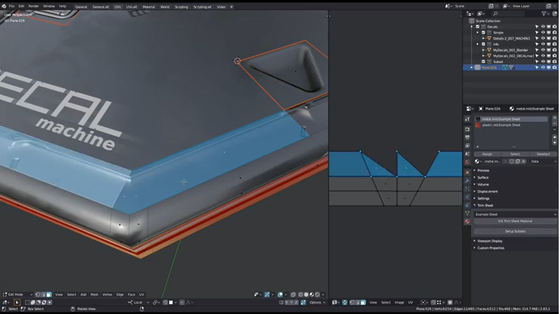Expand the Preview panel
The height and width of the screenshot is (314, 560).
click(x=483, y=170)
